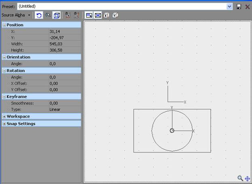Image resolution: width=252 pixels, height=184 pixels.
Task: Toggle Prevent Movement (X) lock icon
Action: (68, 15)
